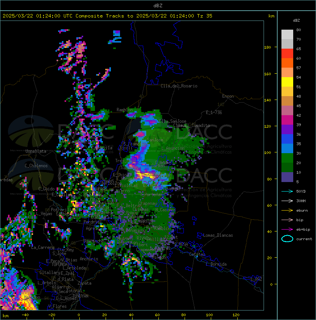The width and height of the screenshot is (316, 320).
Task: Click the 'km' label beside the title line
Action: (x=271, y=16)
